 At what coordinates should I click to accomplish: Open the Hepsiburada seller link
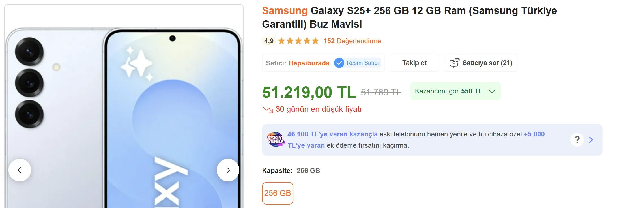point(309,63)
